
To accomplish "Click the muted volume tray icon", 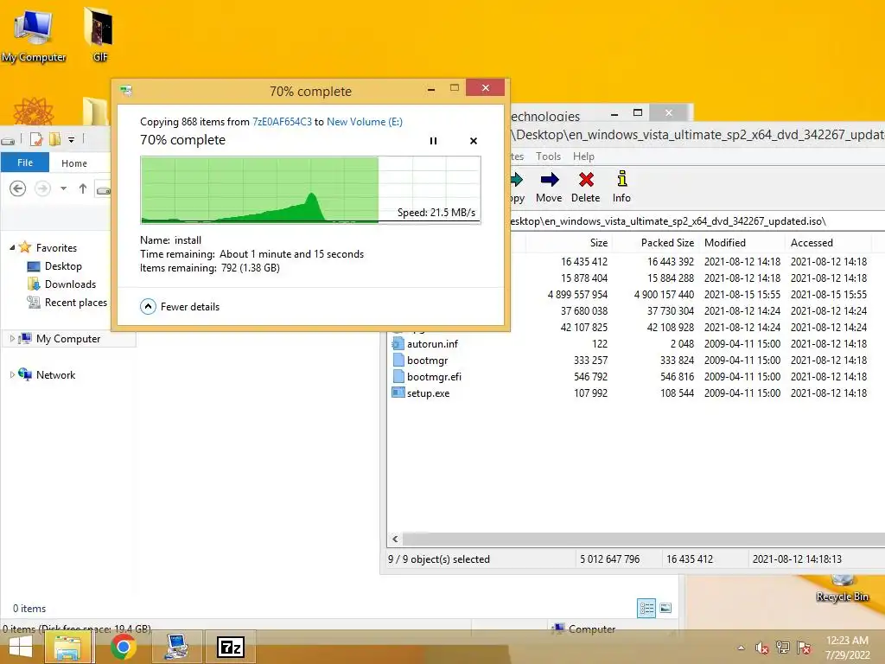I will point(762,648).
